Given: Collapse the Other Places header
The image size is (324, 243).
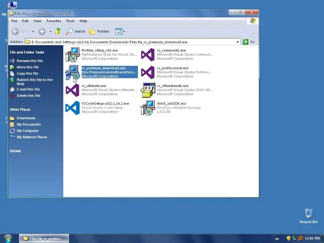Looking at the screenshot, I should [20, 109].
